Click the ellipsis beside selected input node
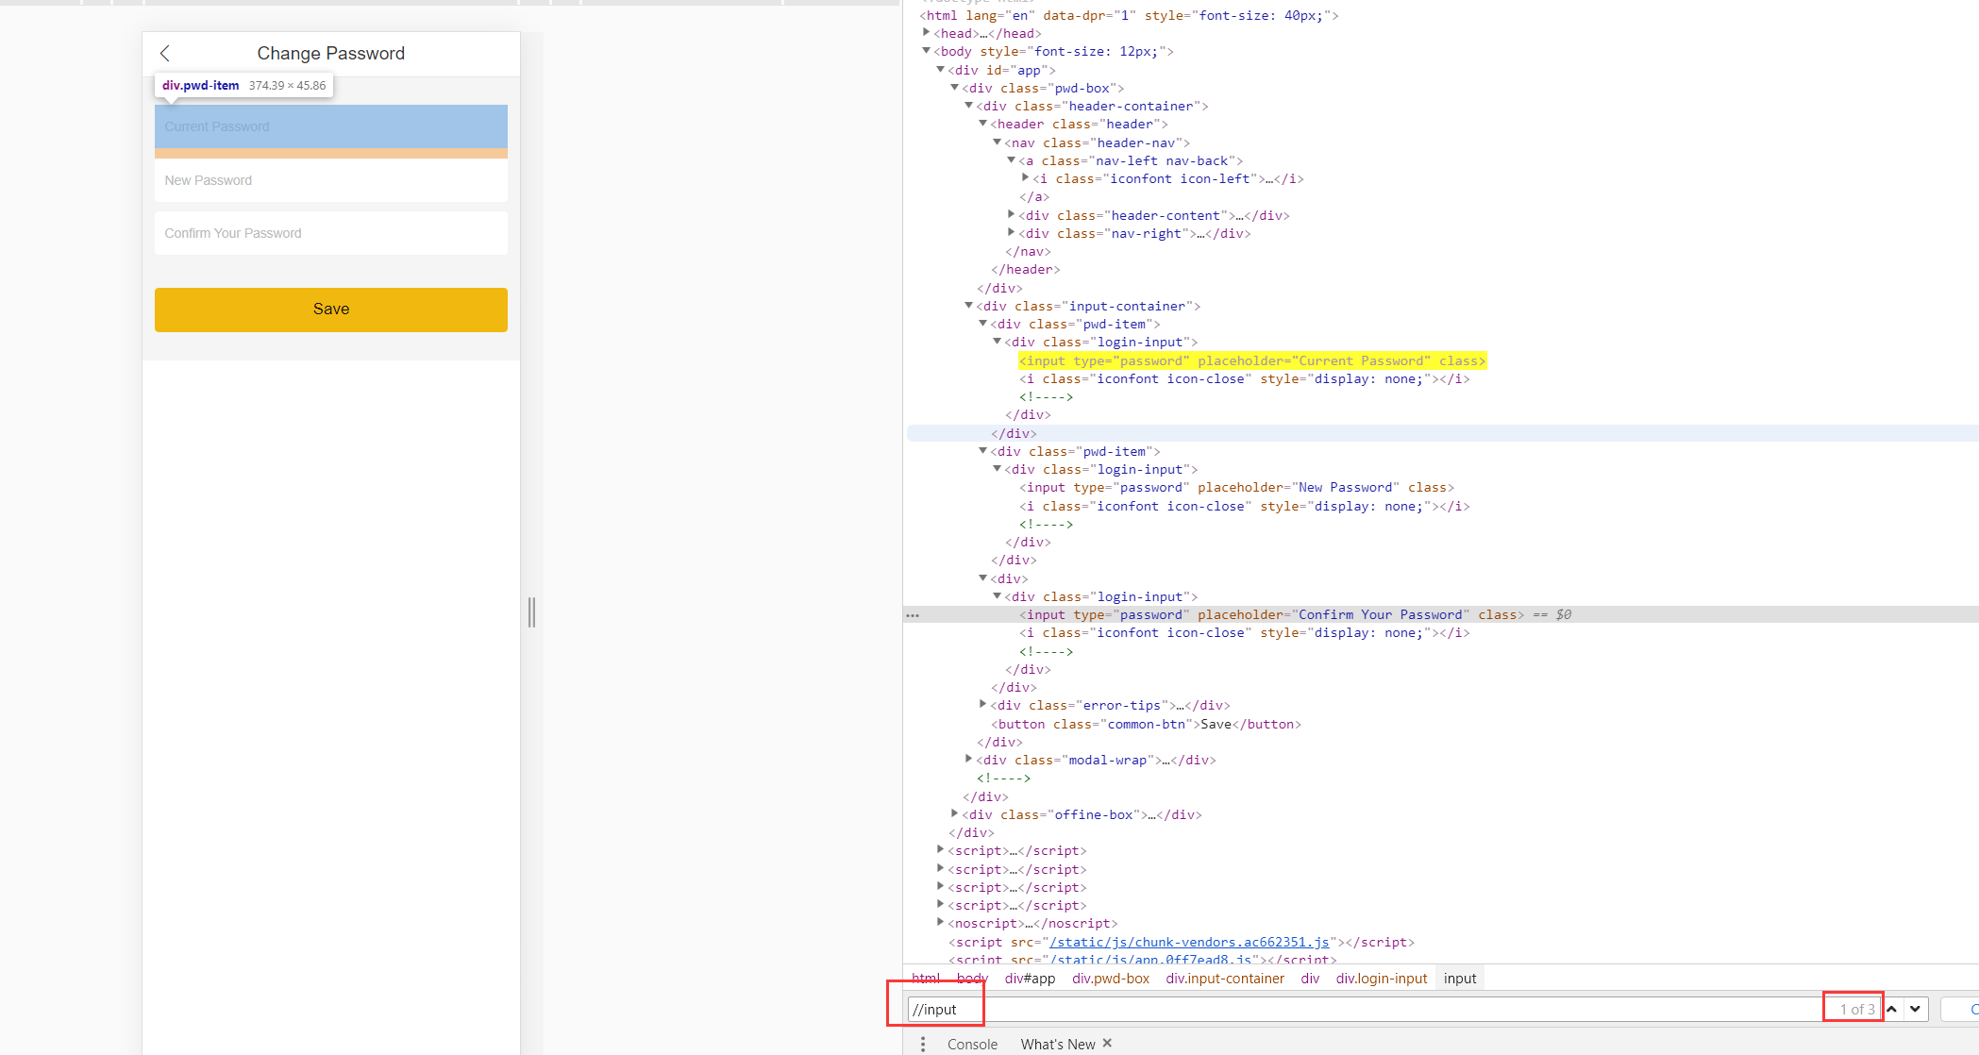This screenshot has height=1055, width=1979. 913,615
